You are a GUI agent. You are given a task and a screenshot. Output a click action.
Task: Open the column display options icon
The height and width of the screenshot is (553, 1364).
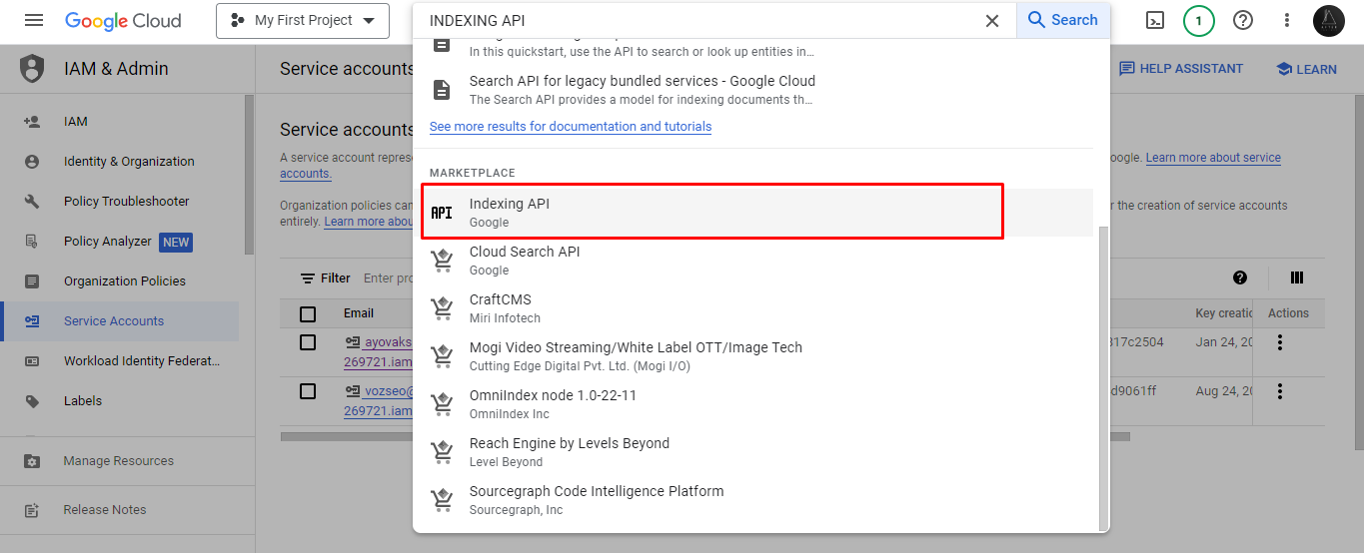pyautogui.click(x=1297, y=277)
